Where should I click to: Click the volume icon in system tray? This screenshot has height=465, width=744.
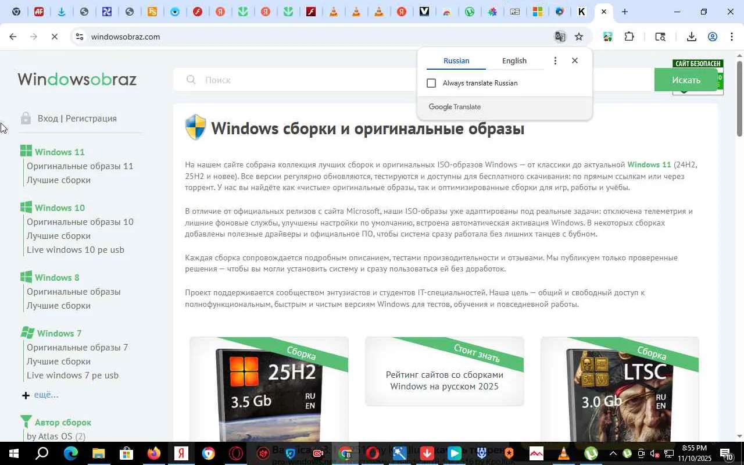pyautogui.click(x=655, y=453)
